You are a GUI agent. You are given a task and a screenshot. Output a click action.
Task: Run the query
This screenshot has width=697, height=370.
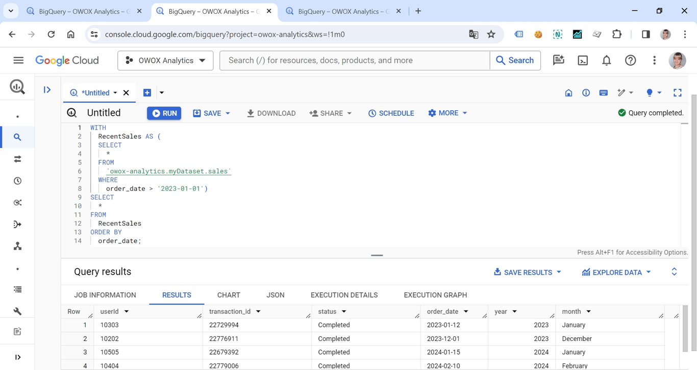tap(164, 113)
